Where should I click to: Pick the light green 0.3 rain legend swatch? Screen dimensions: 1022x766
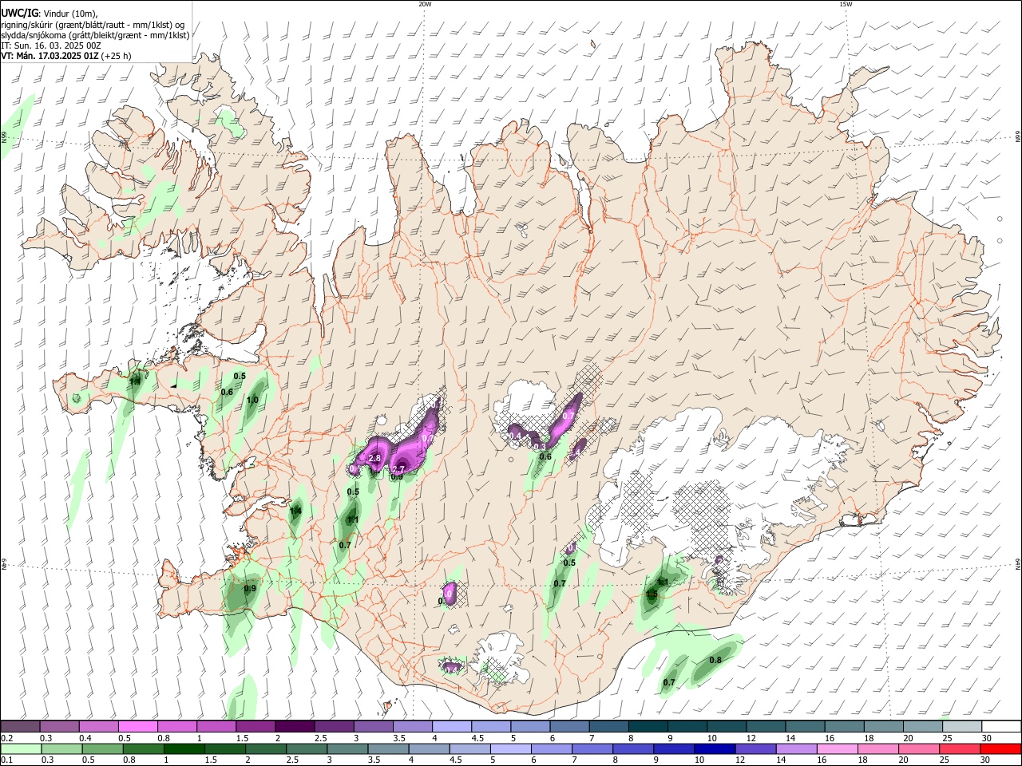pos(61,748)
